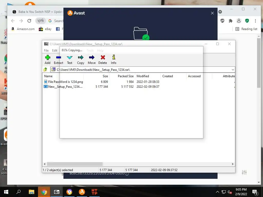Click the sliders settings icon on the page
Viewport: 263px width, 197px height.
[244, 172]
